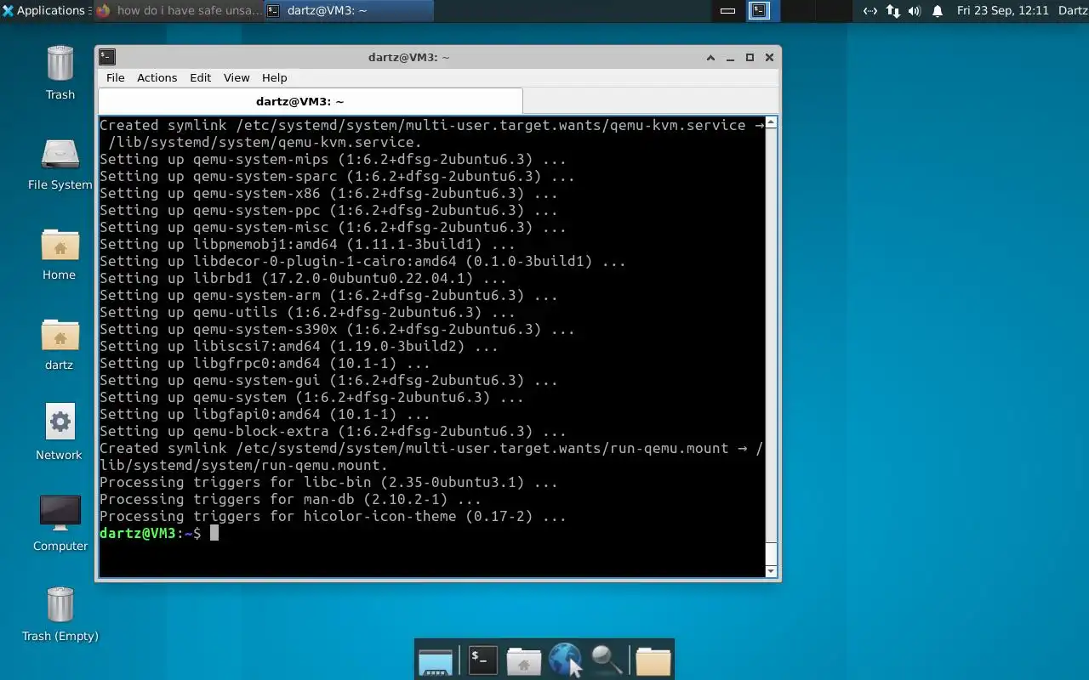Click the network connection arrows icon in panel

(892, 11)
